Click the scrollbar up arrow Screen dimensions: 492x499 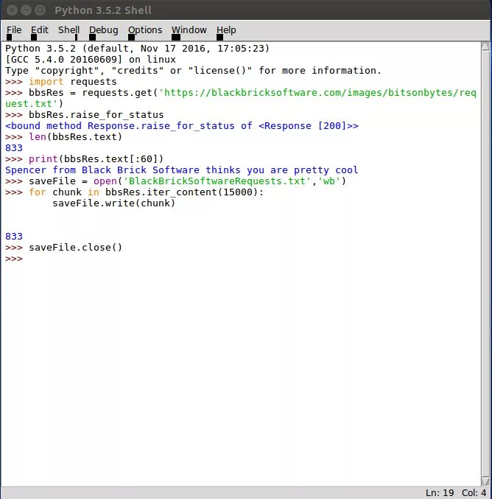coord(485,46)
